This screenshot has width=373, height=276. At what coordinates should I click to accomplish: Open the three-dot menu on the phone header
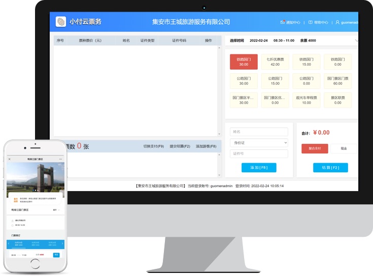coord(61,159)
